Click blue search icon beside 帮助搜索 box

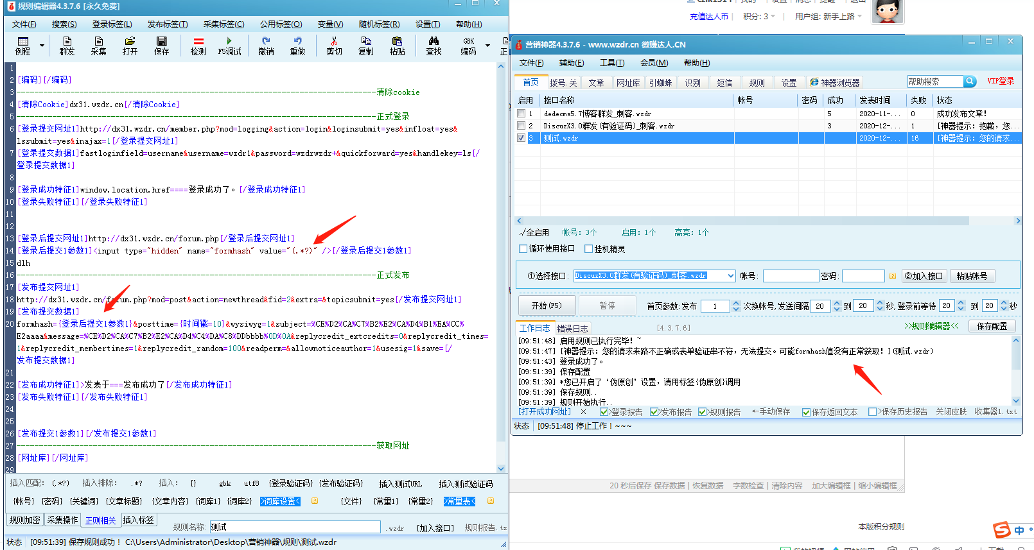[970, 82]
